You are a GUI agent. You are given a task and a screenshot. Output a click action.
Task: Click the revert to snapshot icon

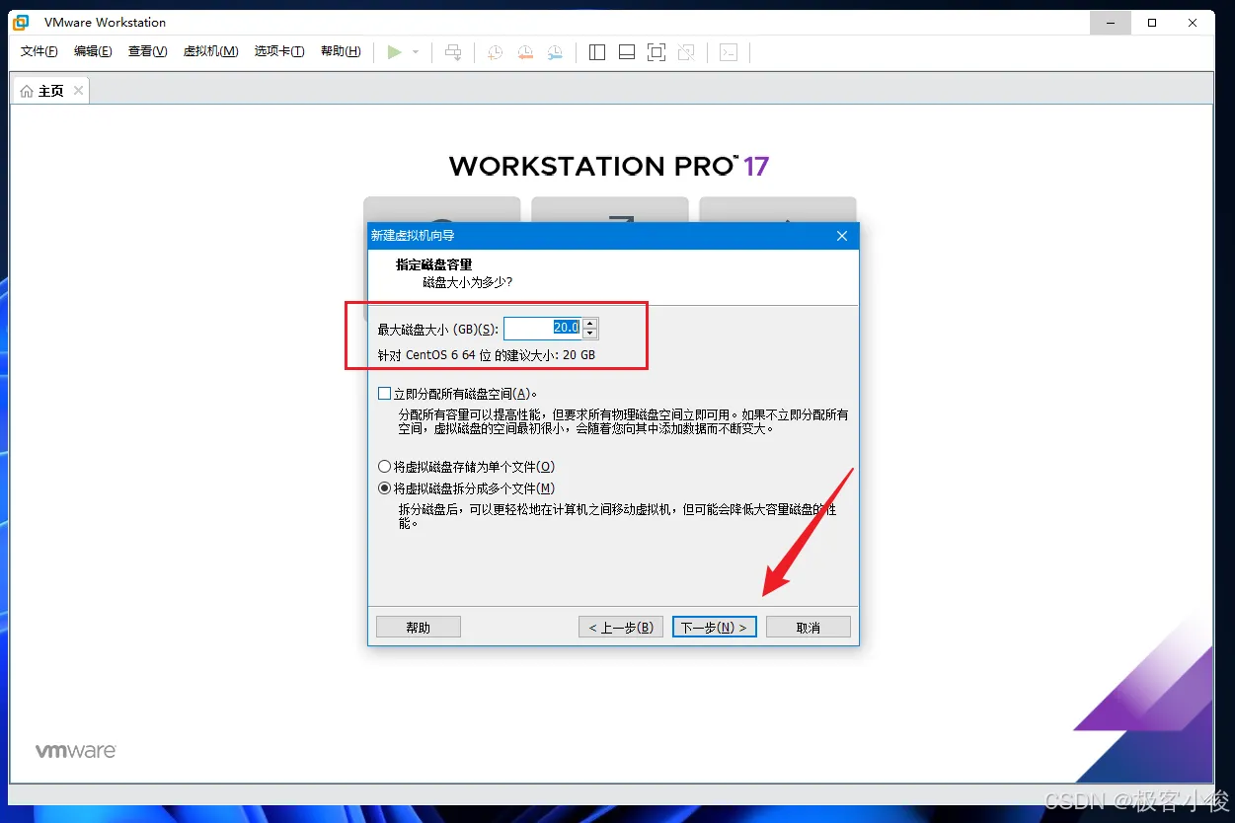525,52
